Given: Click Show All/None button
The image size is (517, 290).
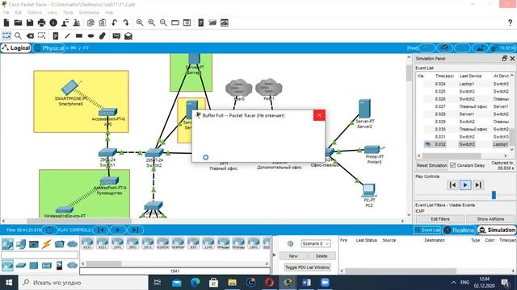Looking at the screenshot, I should (490, 219).
